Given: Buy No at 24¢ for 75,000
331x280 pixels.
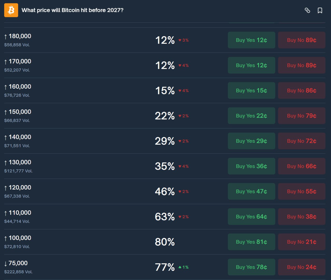Looking at the screenshot, I should click(302, 267).
